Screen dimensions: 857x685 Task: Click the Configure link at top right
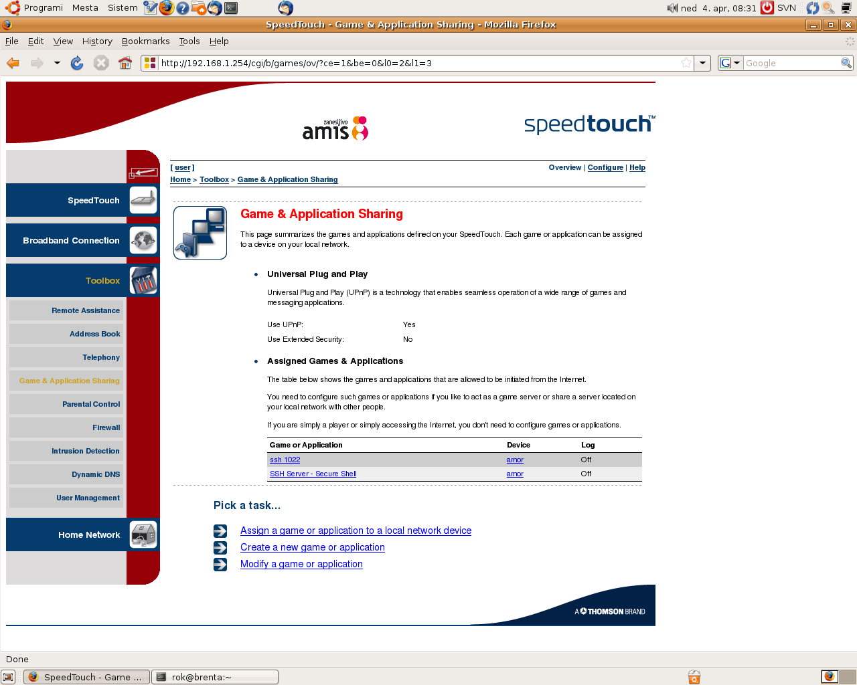coord(605,168)
